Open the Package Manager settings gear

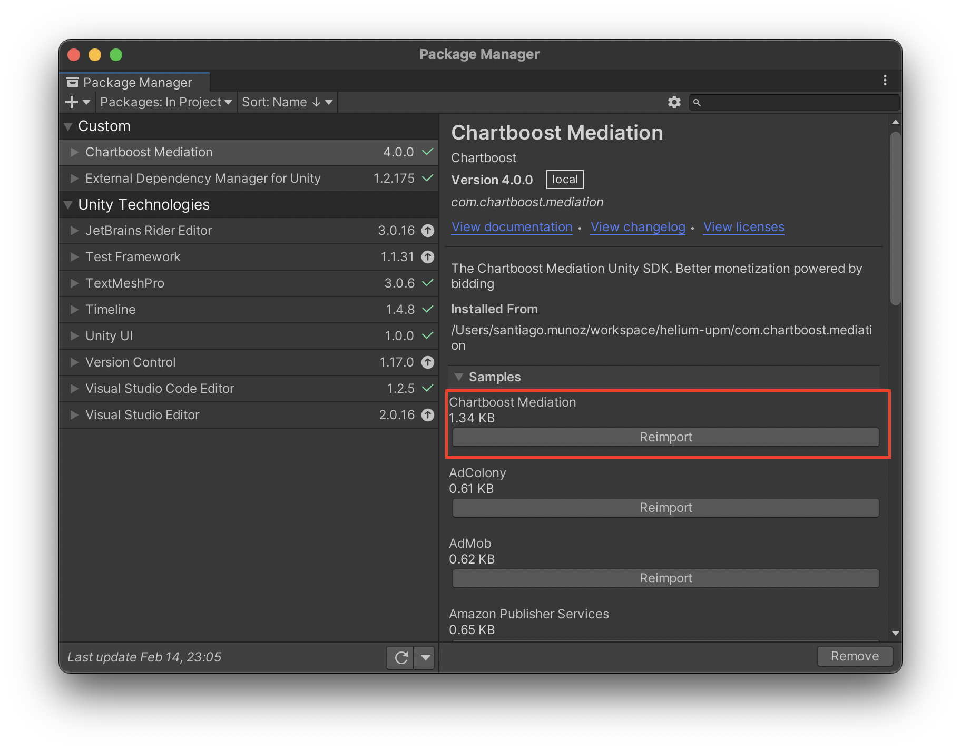tap(674, 102)
